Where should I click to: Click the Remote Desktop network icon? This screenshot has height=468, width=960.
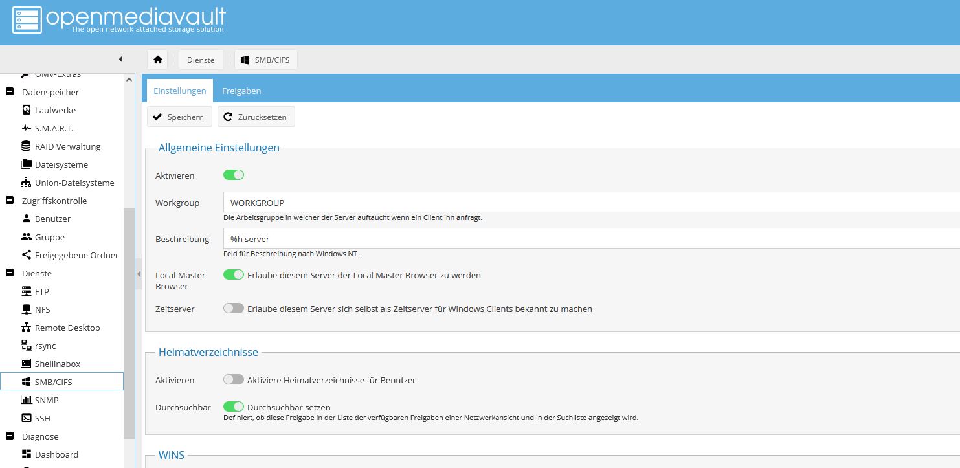point(26,328)
